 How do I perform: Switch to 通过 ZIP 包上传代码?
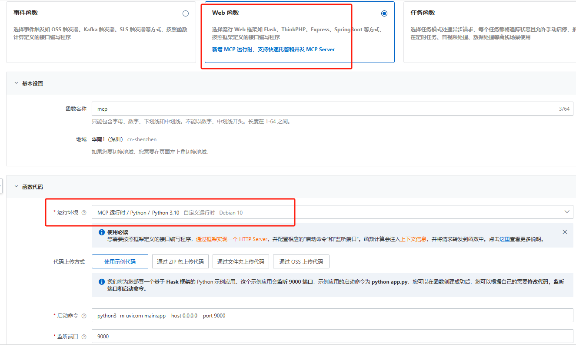180,261
